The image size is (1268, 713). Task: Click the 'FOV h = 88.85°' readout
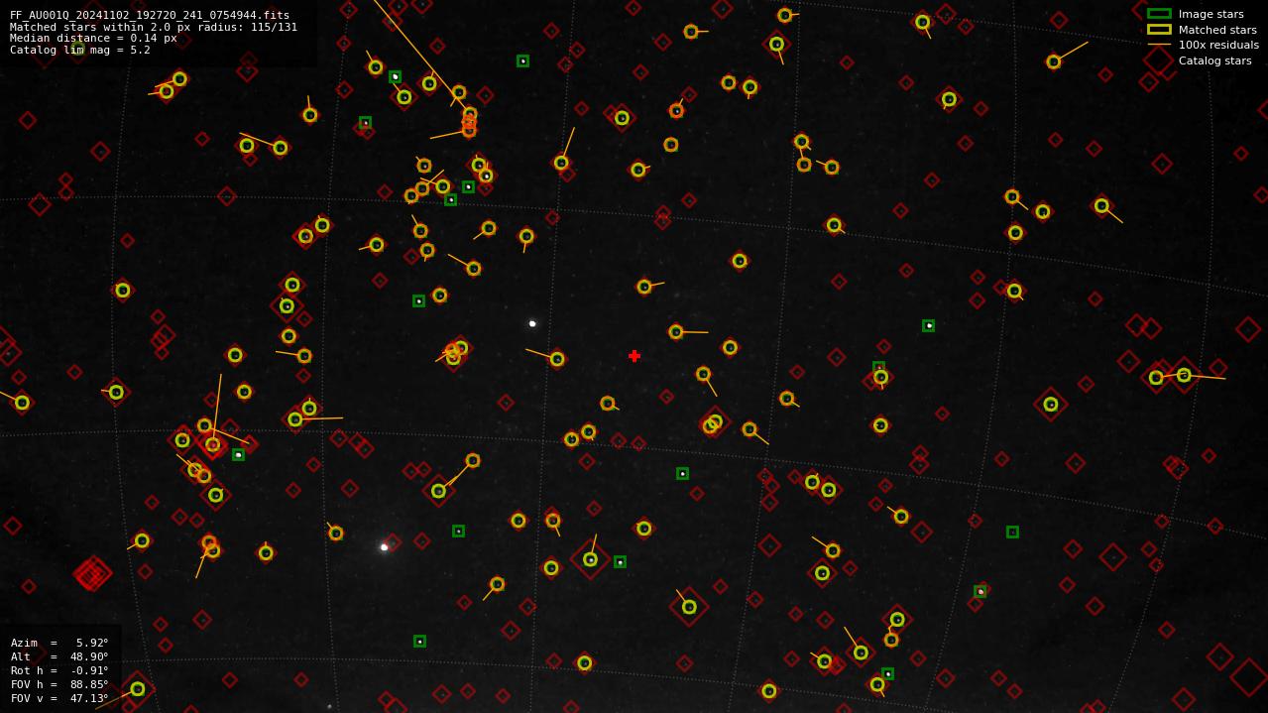pos(59,684)
